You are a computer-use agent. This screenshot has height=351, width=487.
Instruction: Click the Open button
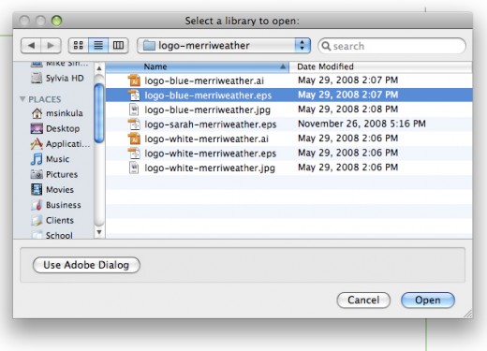pos(428,300)
